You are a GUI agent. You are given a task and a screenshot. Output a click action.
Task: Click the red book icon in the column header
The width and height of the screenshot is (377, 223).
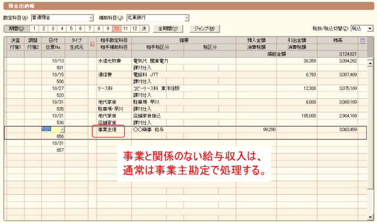[x=92, y=44]
